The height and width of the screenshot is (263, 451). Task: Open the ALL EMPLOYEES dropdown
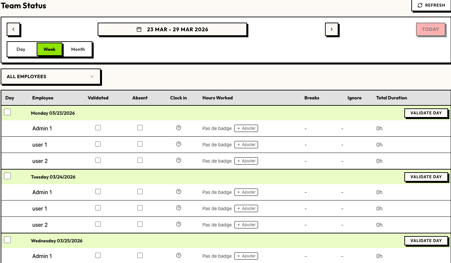50,76
